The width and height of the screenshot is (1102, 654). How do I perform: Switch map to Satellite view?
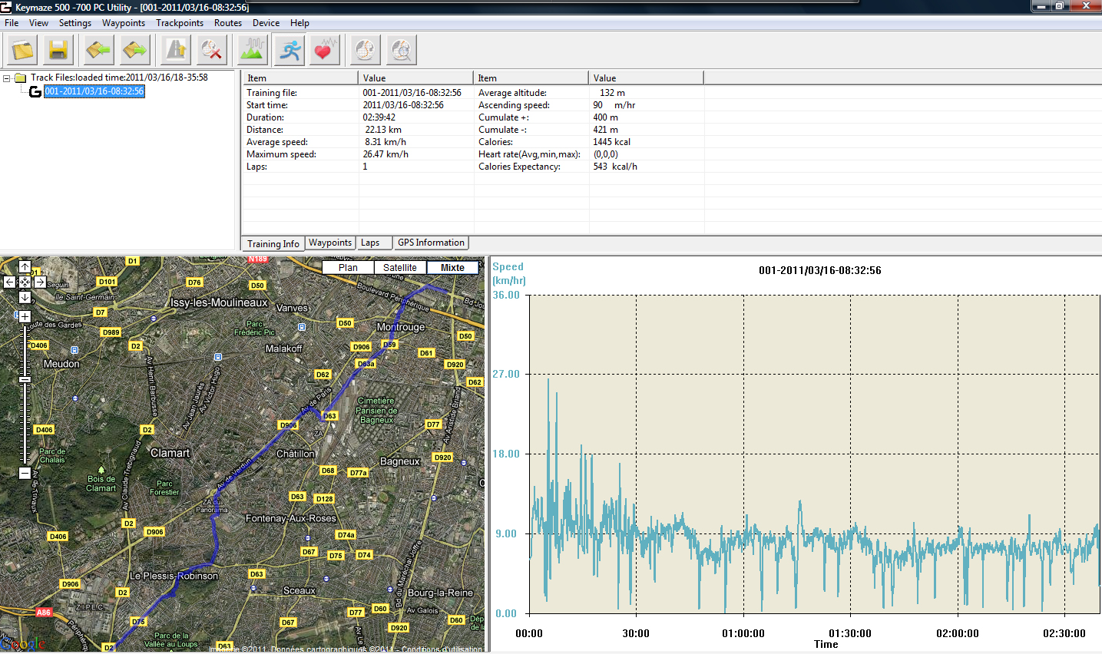[x=400, y=268]
